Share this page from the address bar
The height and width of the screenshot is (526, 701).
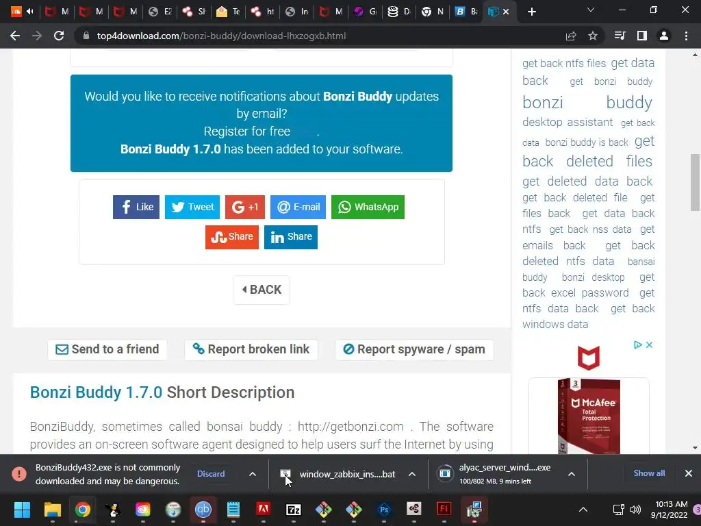click(571, 36)
